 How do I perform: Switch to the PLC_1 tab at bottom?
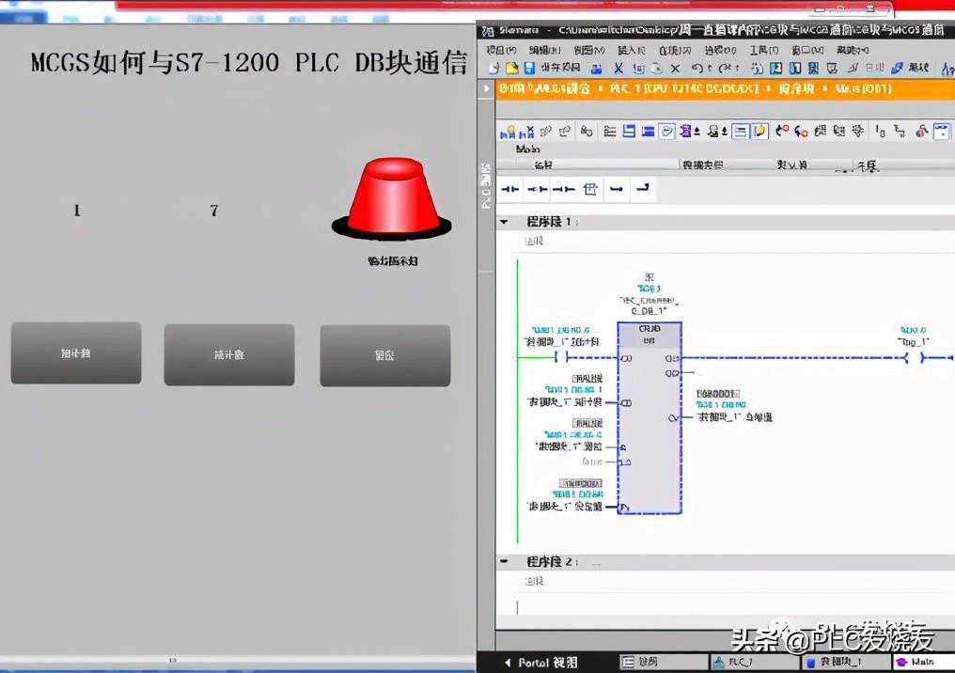pyautogui.click(x=731, y=663)
